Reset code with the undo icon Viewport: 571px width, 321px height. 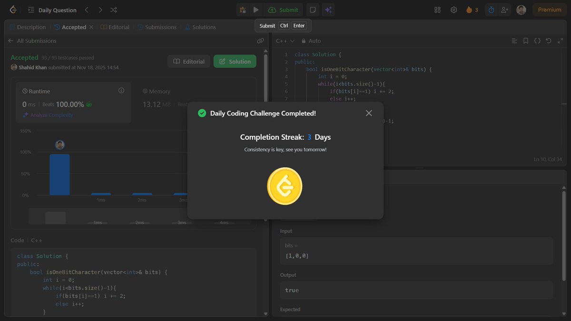pos(549,41)
